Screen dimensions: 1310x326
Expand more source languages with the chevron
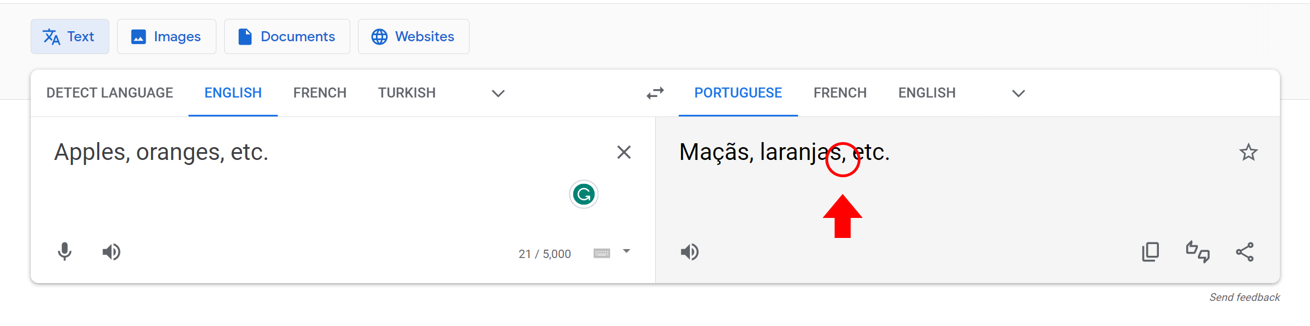pyautogui.click(x=498, y=94)
